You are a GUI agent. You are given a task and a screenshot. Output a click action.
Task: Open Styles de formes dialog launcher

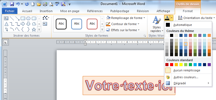[x=145, y=36]
